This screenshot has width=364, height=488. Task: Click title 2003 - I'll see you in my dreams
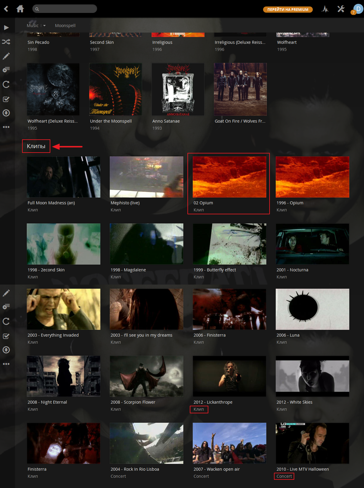point(141,335)
